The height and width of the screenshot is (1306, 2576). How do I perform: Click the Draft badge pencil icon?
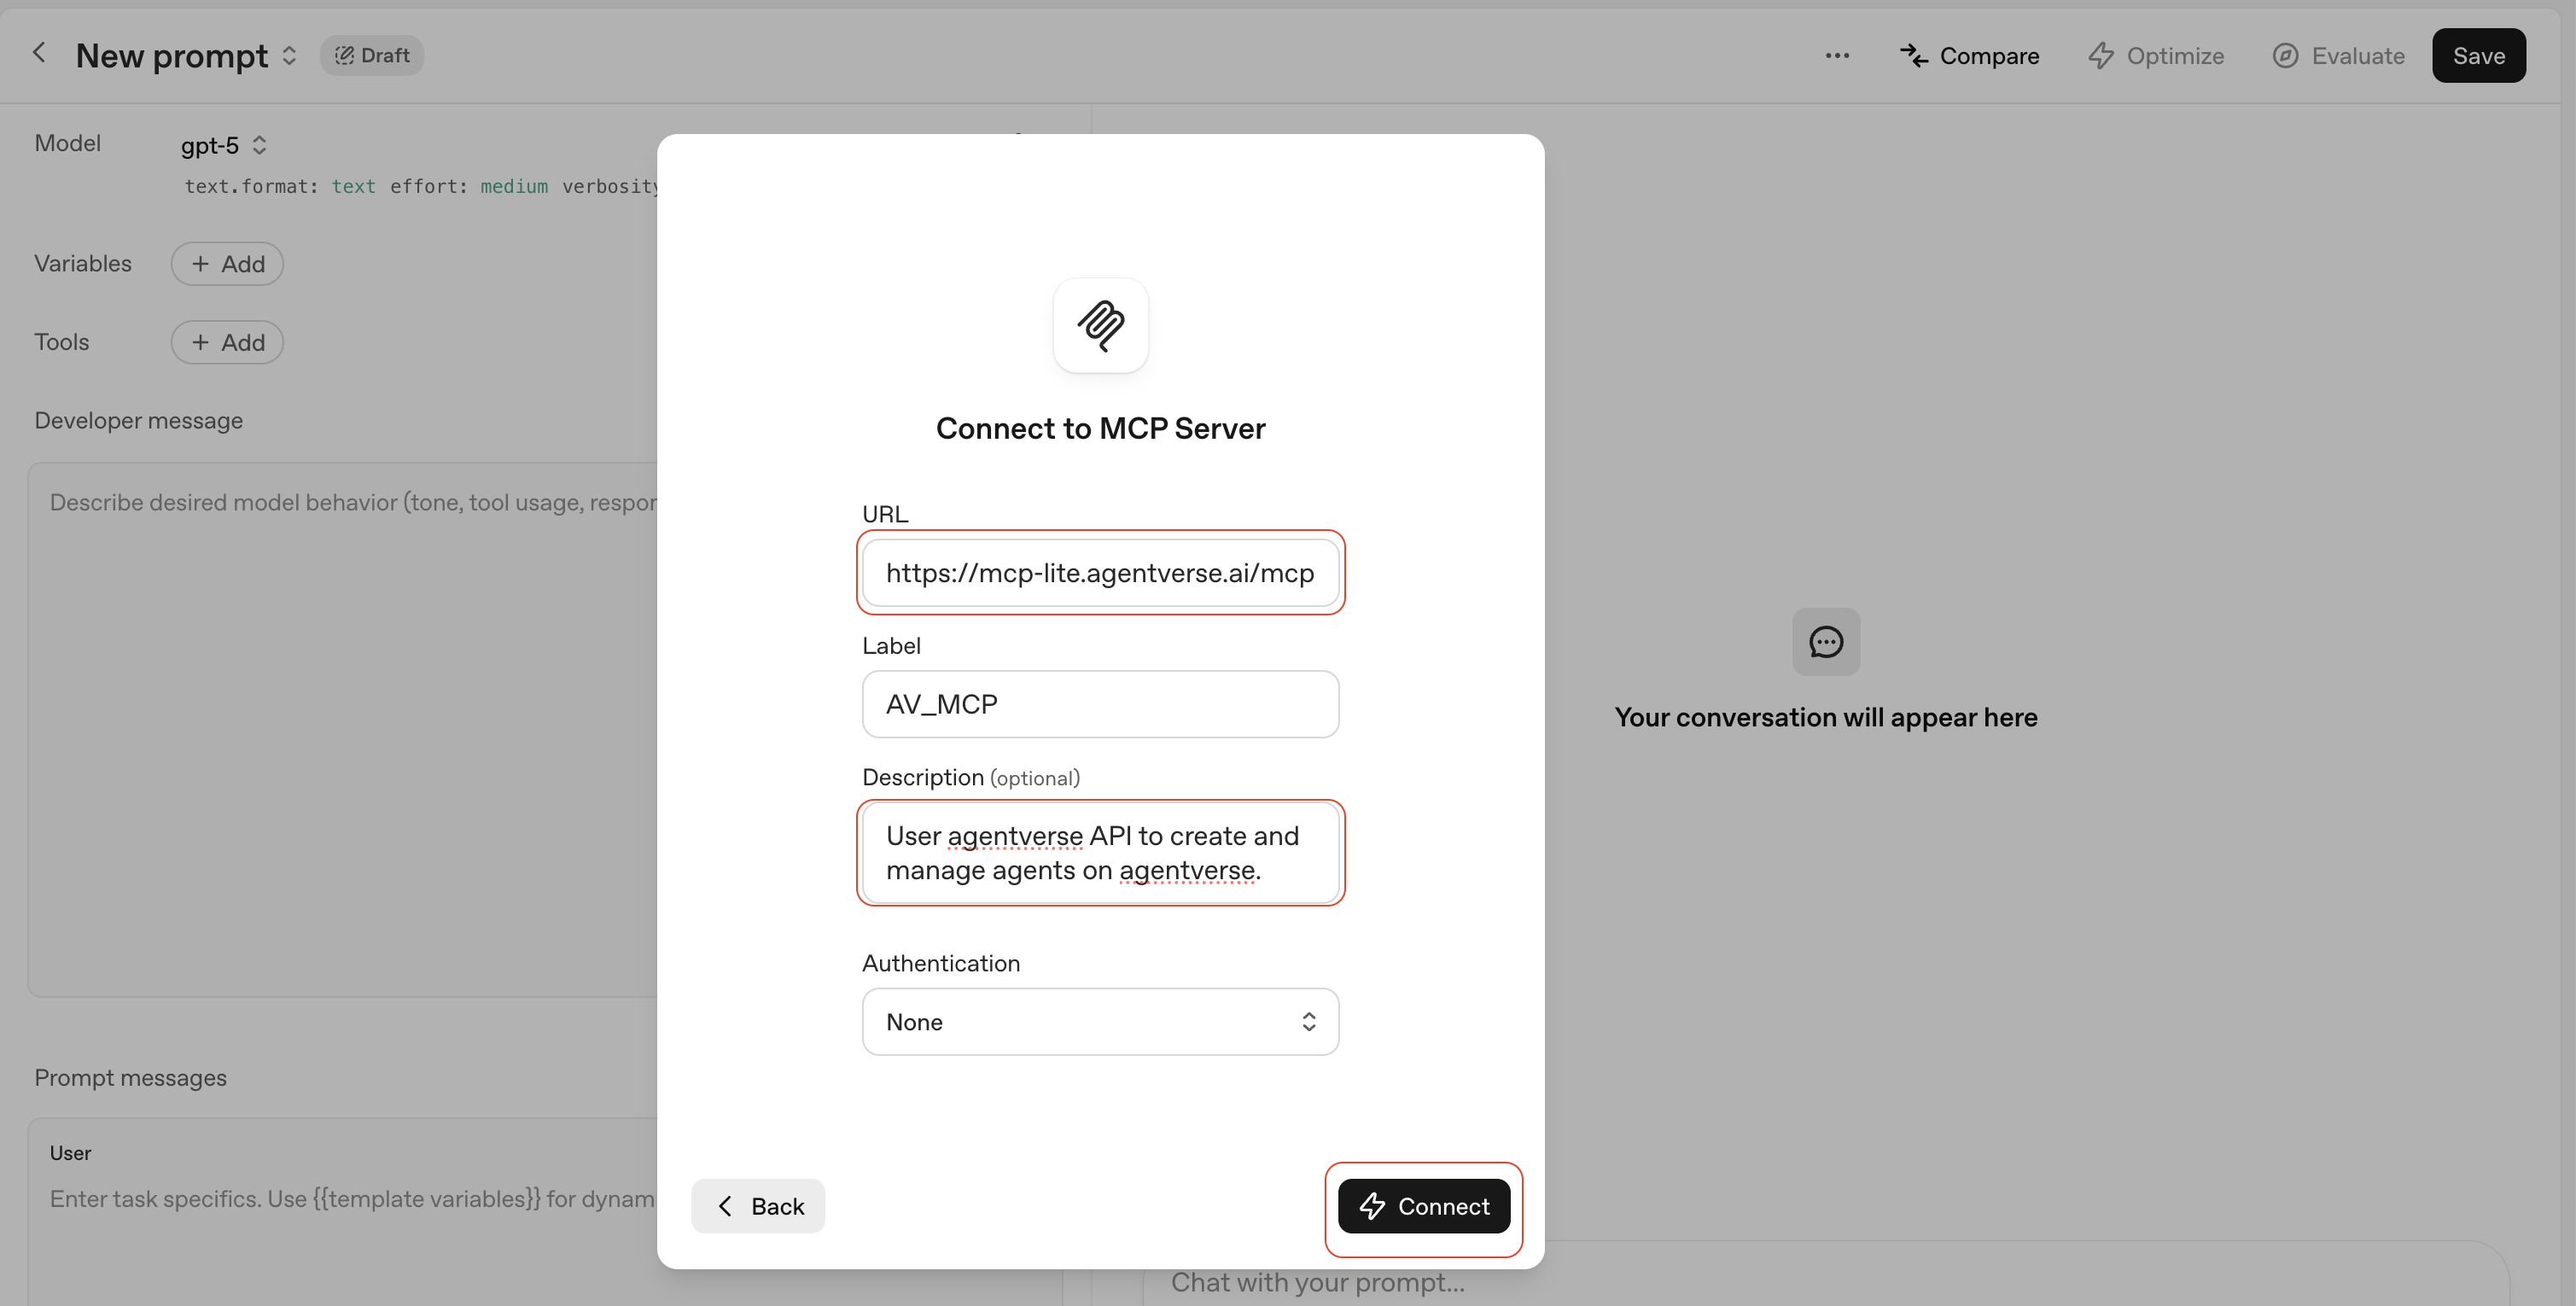click(x=344, y=55)
